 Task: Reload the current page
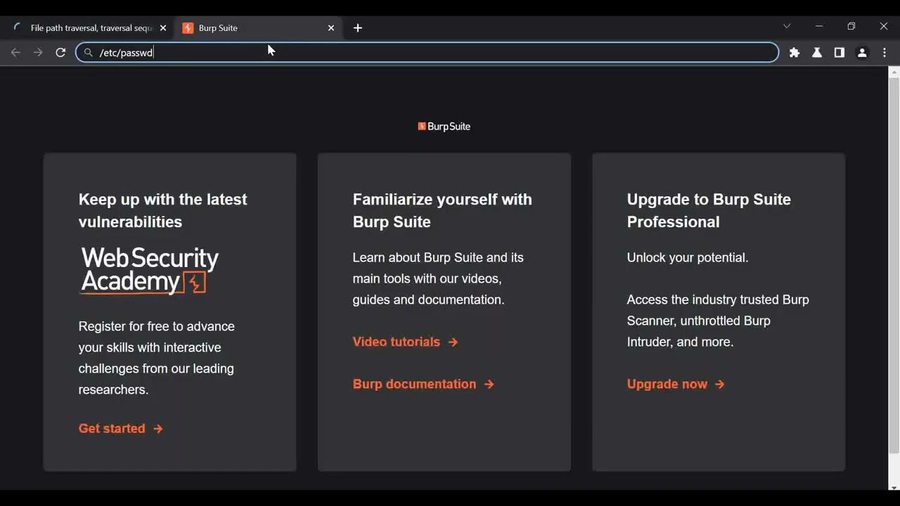(60, 53)
